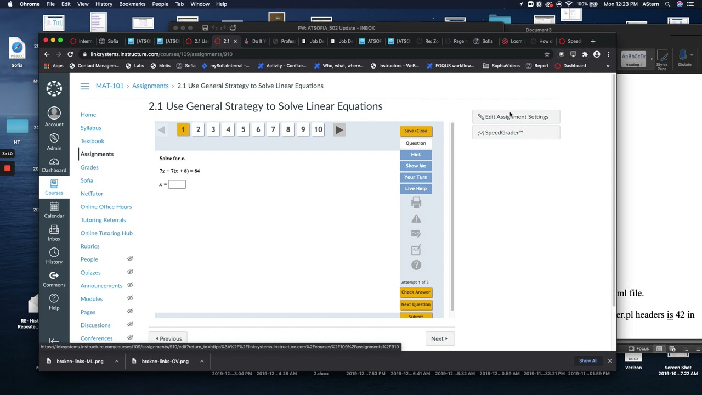This screenshot has width=702, height=395.
Task: Go to next question set arrow
Action: (x=339, y=130)
